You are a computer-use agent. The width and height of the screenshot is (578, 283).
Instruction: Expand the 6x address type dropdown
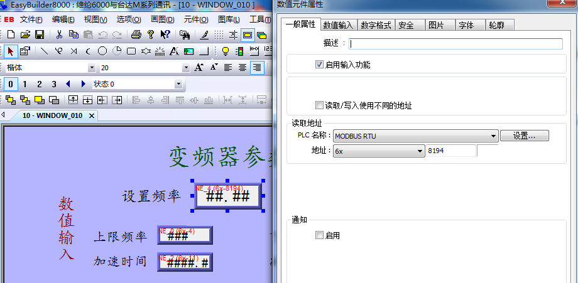coord(420,151)
